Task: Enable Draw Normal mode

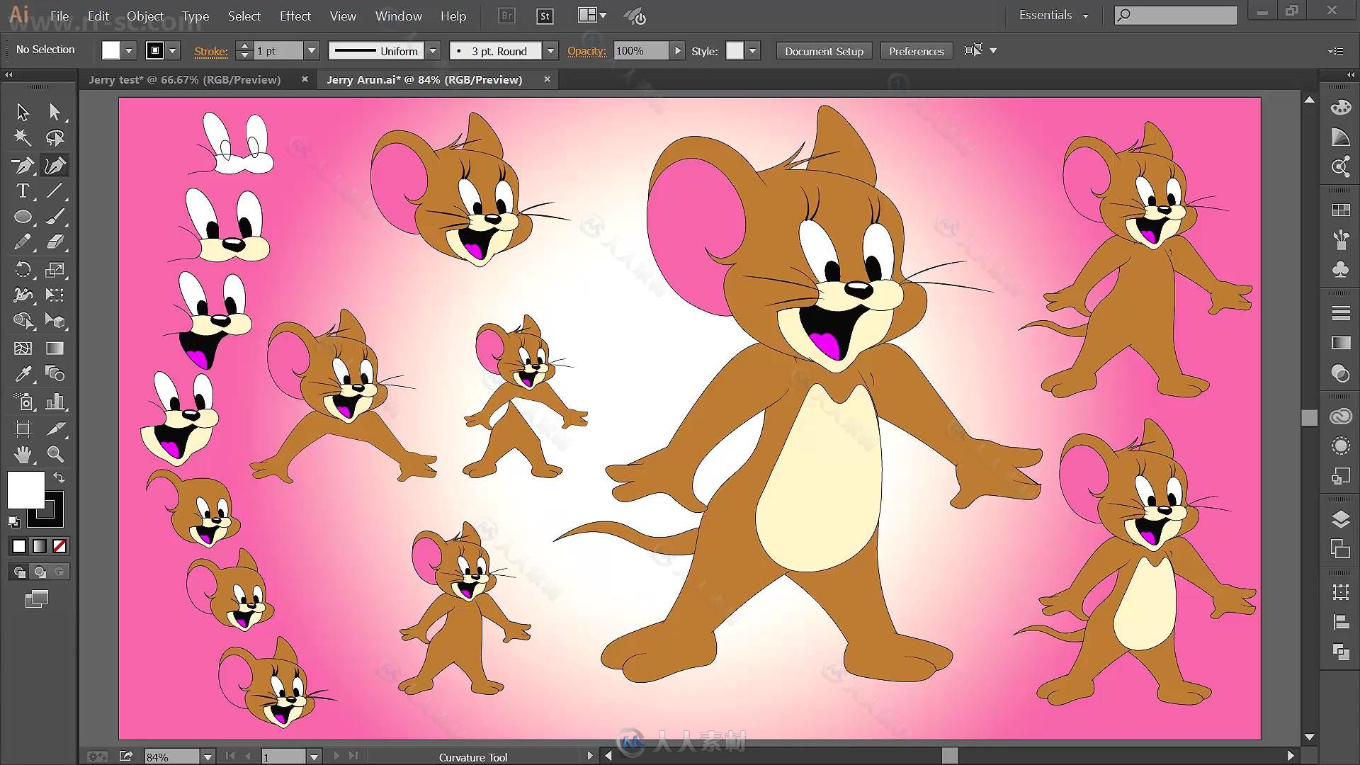Action: tap(19, 572)
